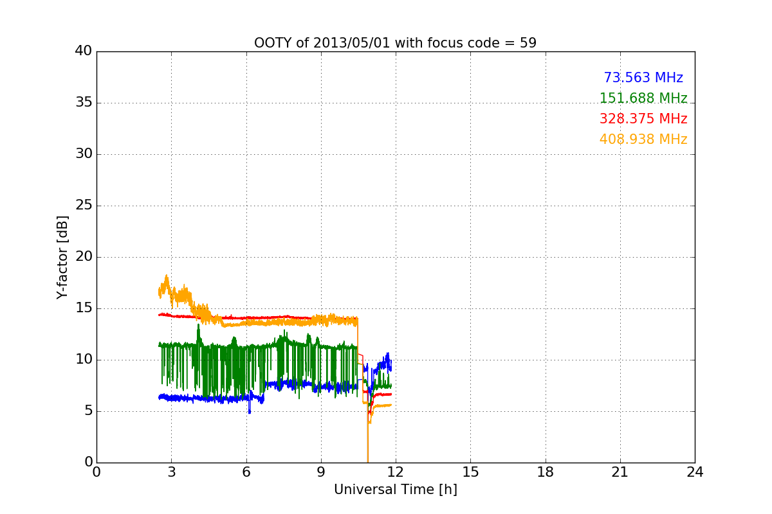Click the "Universal Time [h]" axis label

[x=396, y=490]
